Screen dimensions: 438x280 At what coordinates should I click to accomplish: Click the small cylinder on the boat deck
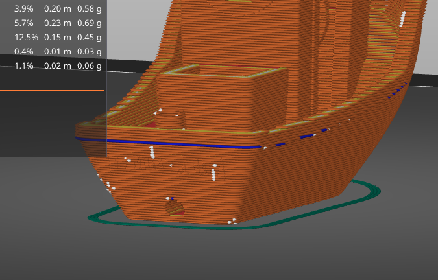tap(170, 120)
